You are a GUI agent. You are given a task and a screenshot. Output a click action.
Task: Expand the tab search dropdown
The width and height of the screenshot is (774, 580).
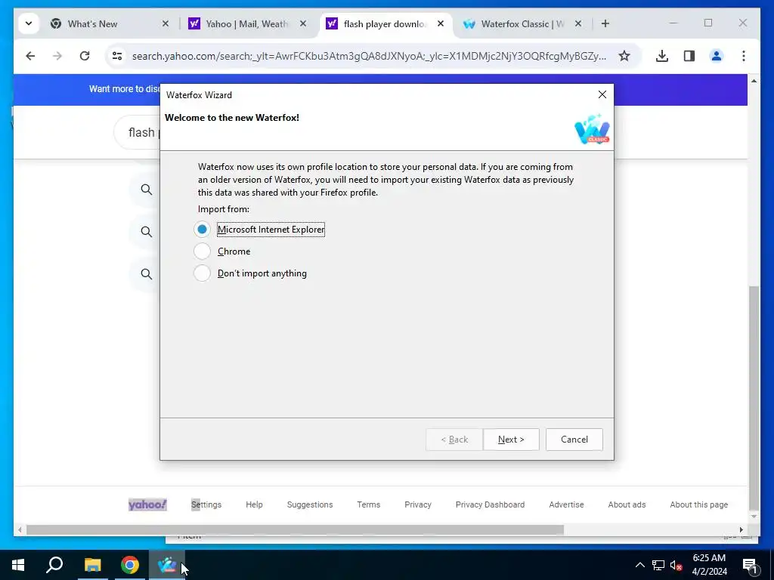click(x=29, y=23)
